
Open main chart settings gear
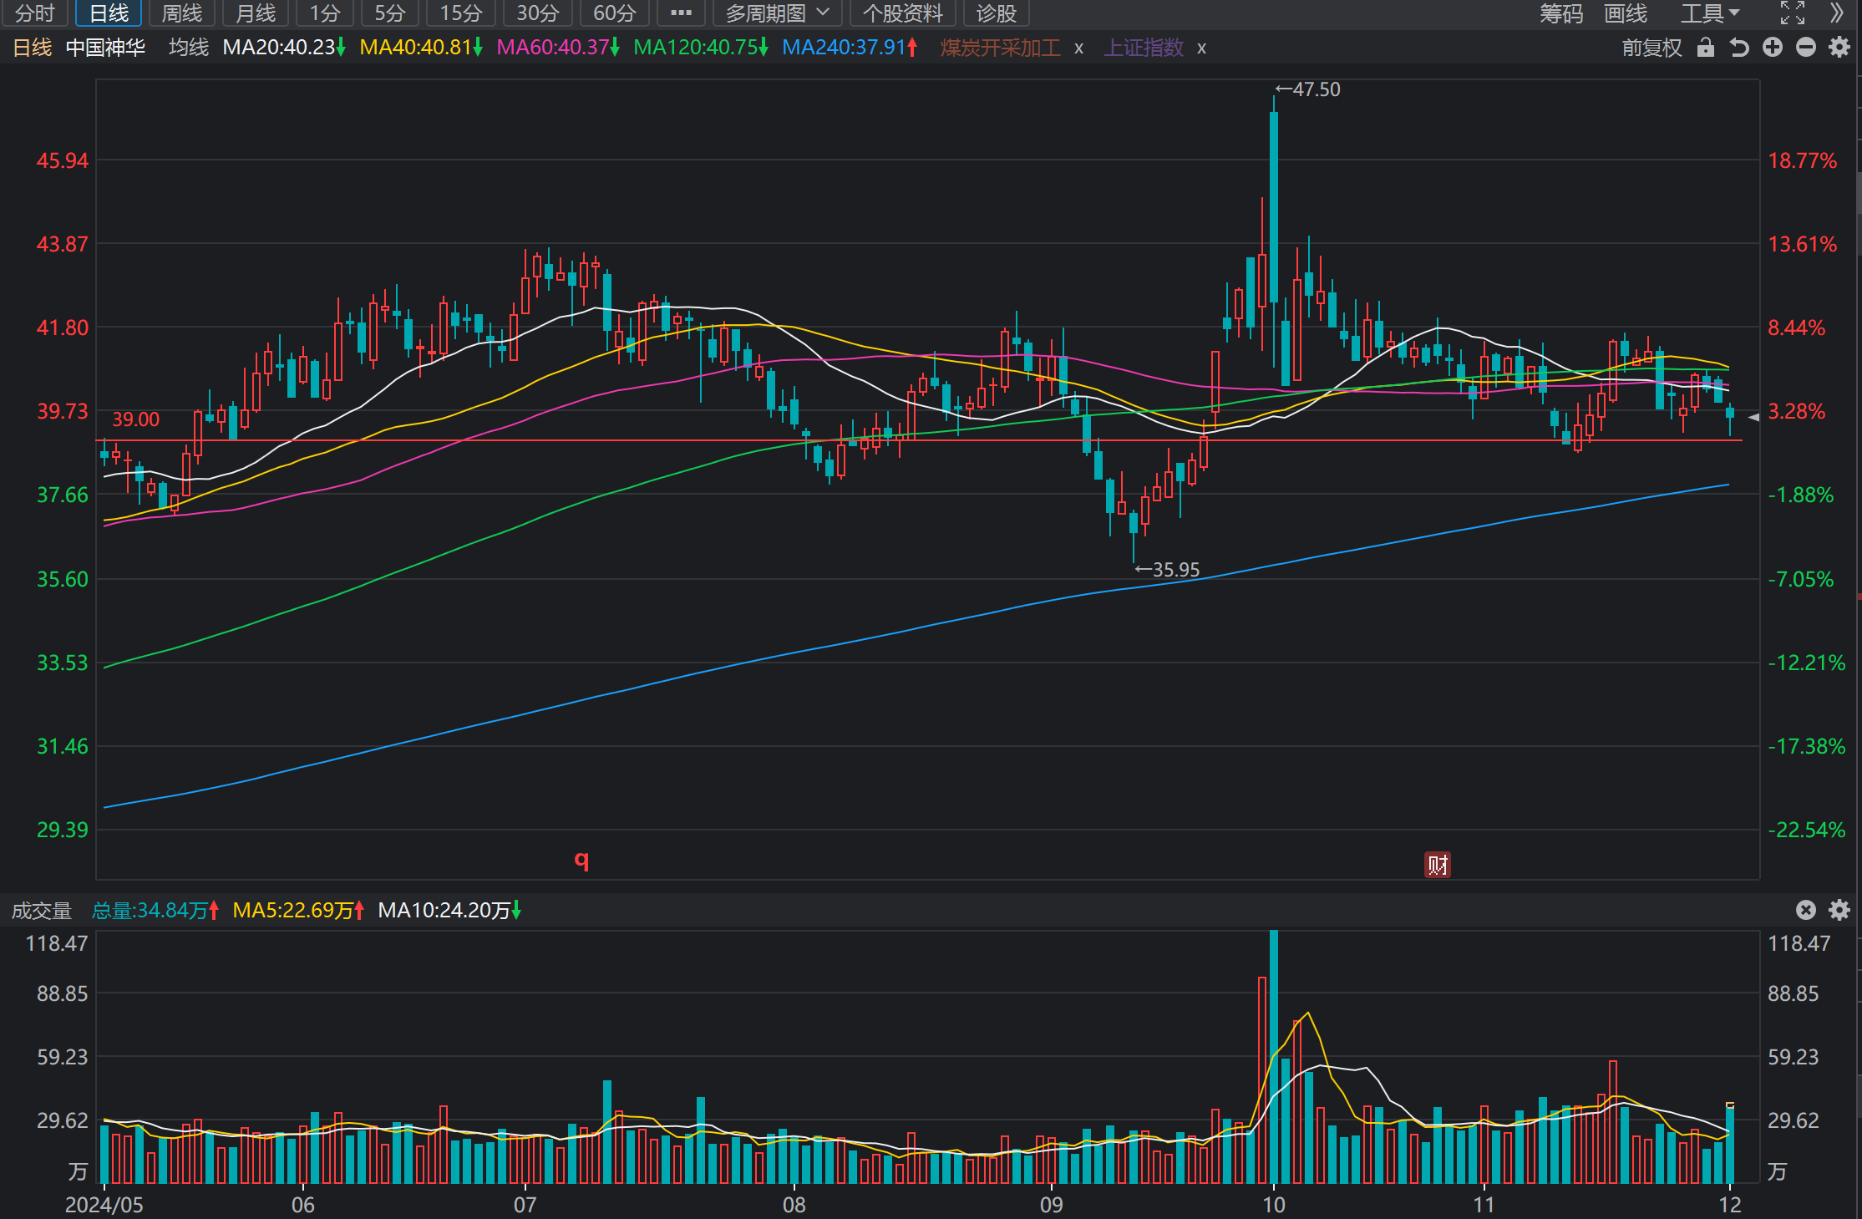1839,48
